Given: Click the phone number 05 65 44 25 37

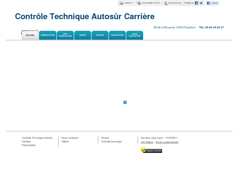Looking at the screenshot, I should tap(214, 27).
